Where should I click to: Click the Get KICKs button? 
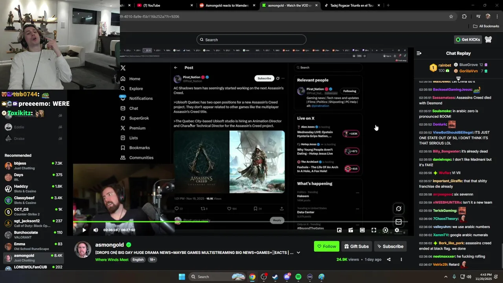(468, 39)
